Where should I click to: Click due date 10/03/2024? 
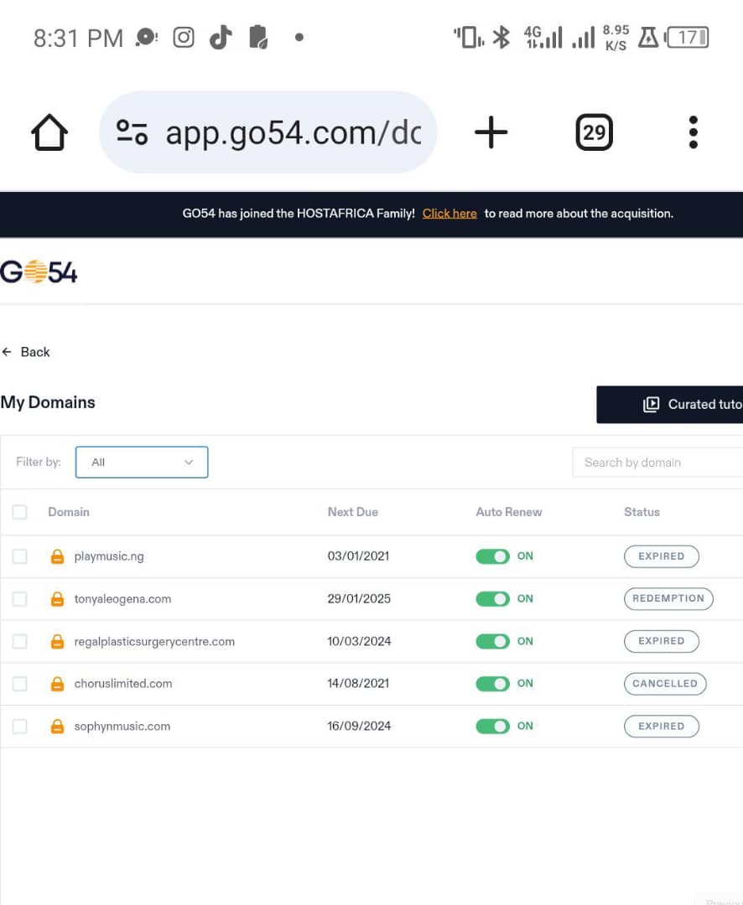359,641
